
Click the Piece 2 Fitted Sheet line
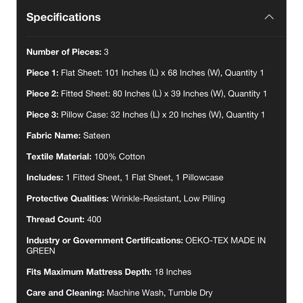click(x=147, y=94)
